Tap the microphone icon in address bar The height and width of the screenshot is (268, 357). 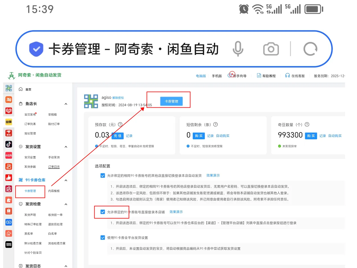click(238, 49)
